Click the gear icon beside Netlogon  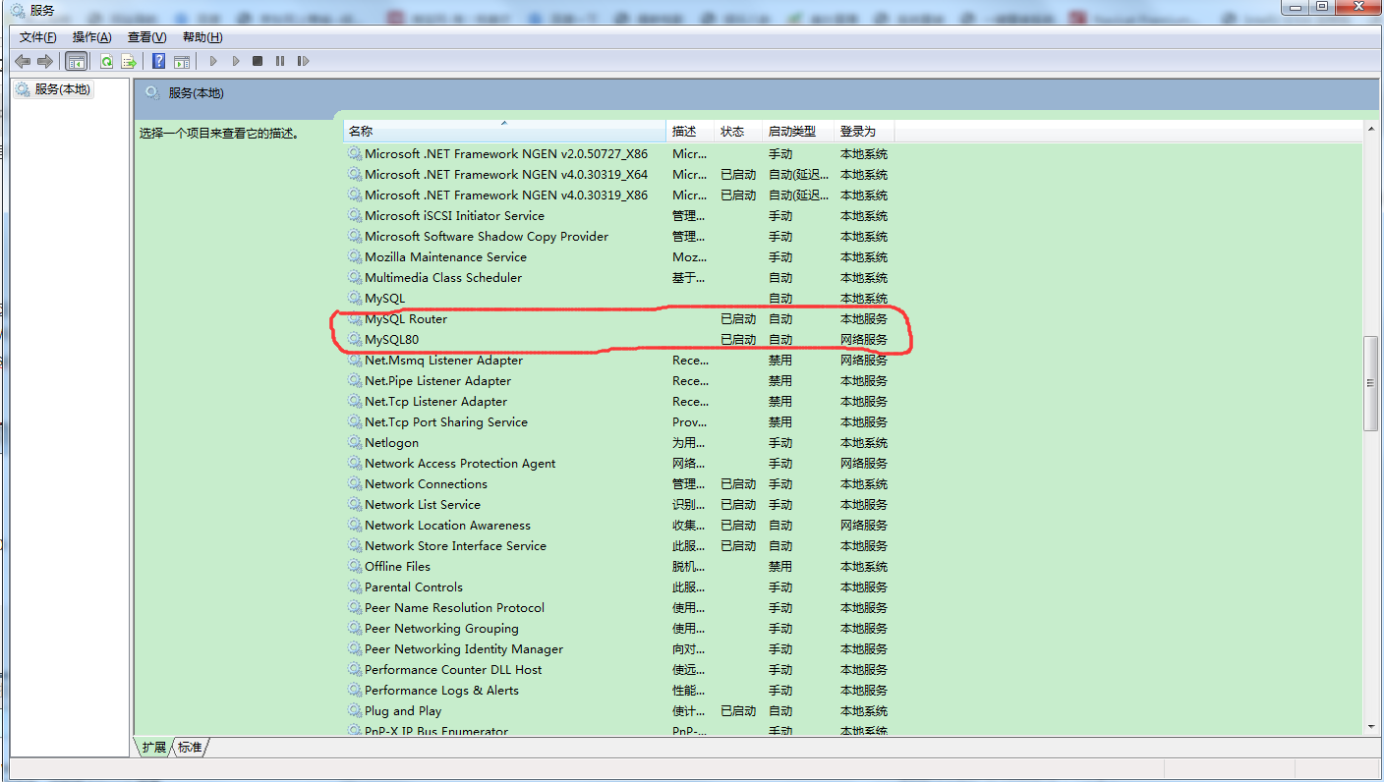pos(355,443)
